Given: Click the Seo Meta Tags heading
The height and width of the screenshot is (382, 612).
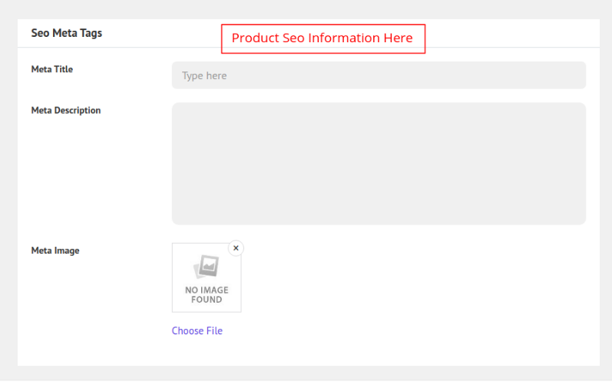Looking at the screenshot, I should (66, 33).
